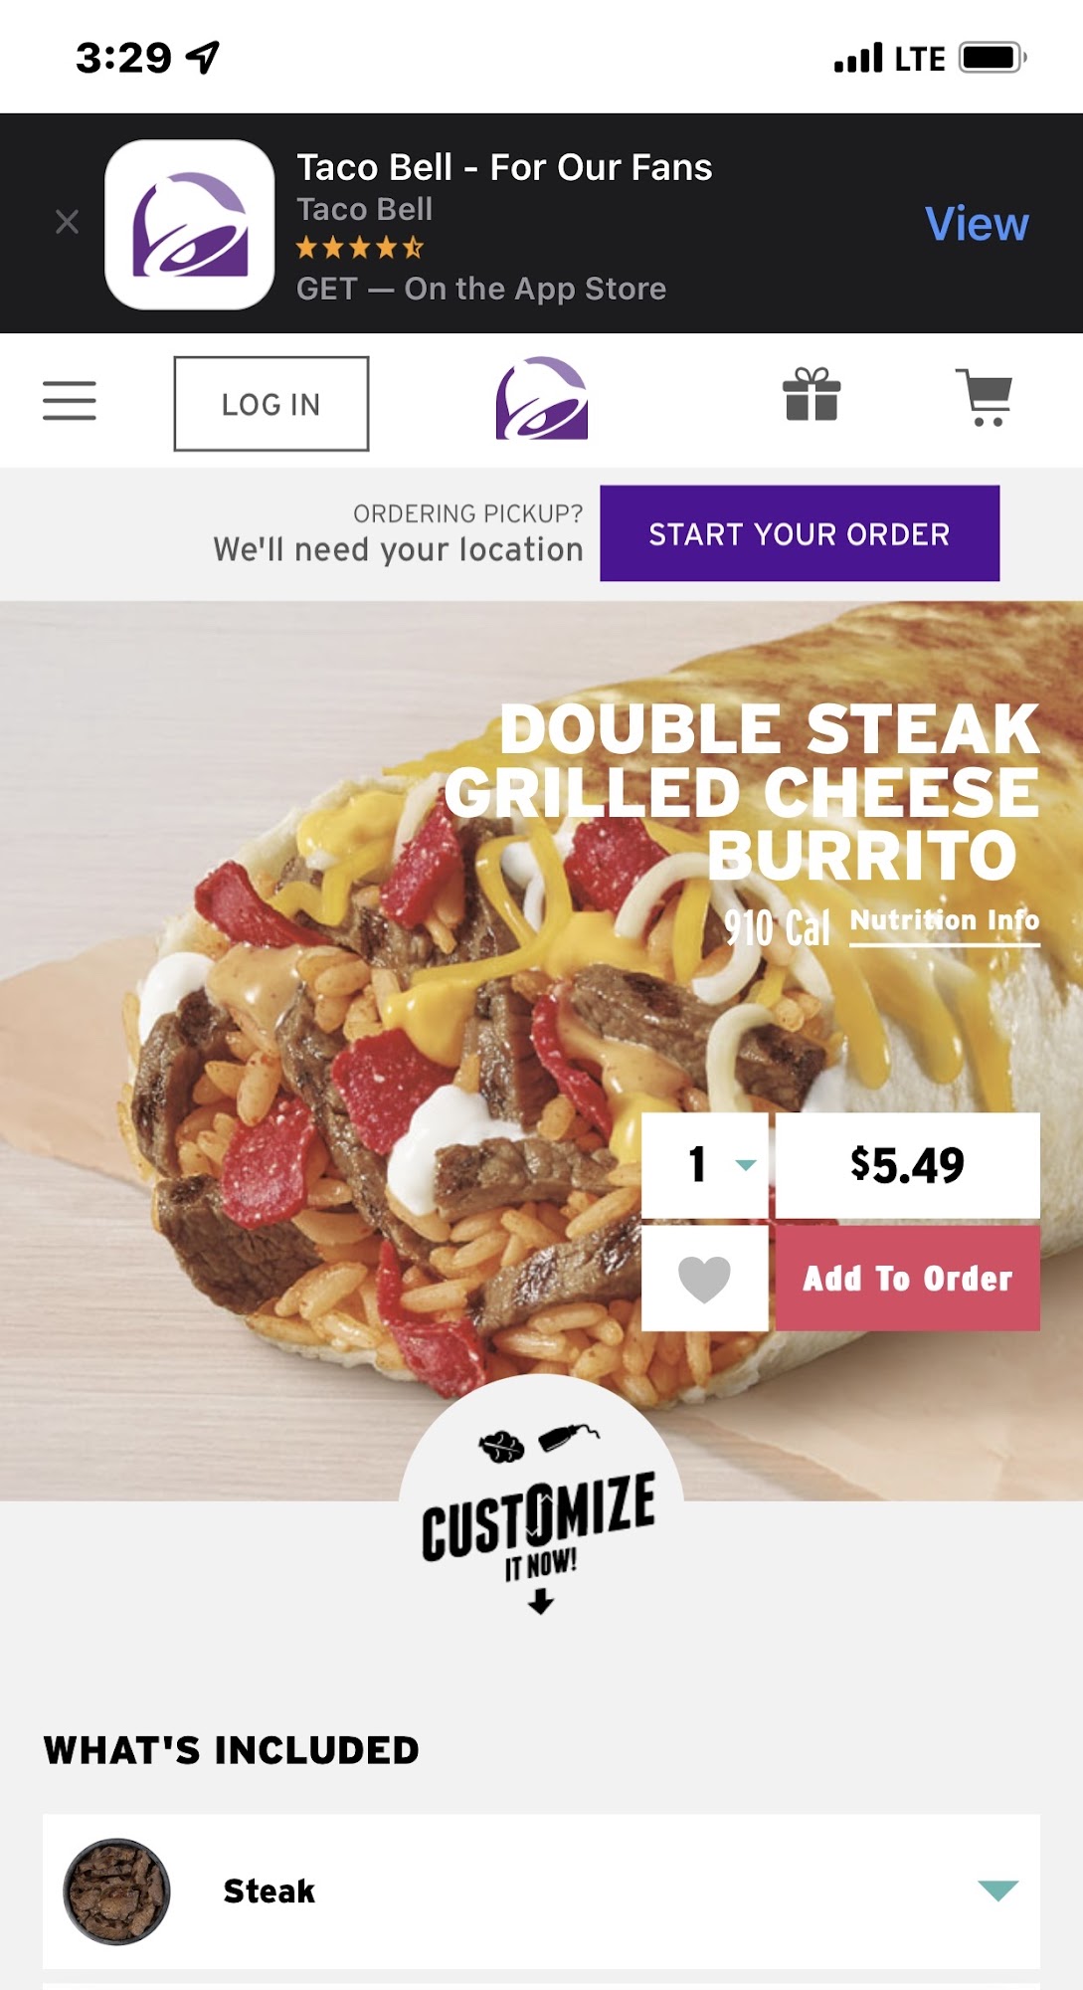Dismiss the app store banner
Screen dimensions: 1083x1990
[67, 221]
